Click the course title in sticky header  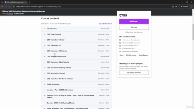(23, 11)
